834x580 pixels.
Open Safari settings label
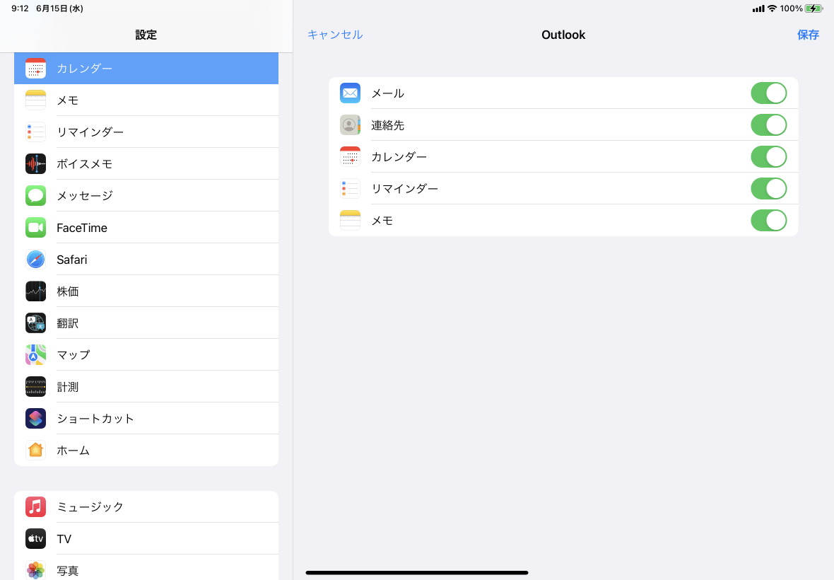point(72,260)
